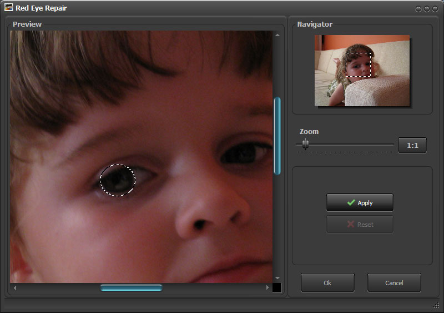
Task: Click the dashed view box in Navigator thumbnail
Action: [x=359, y=64]
